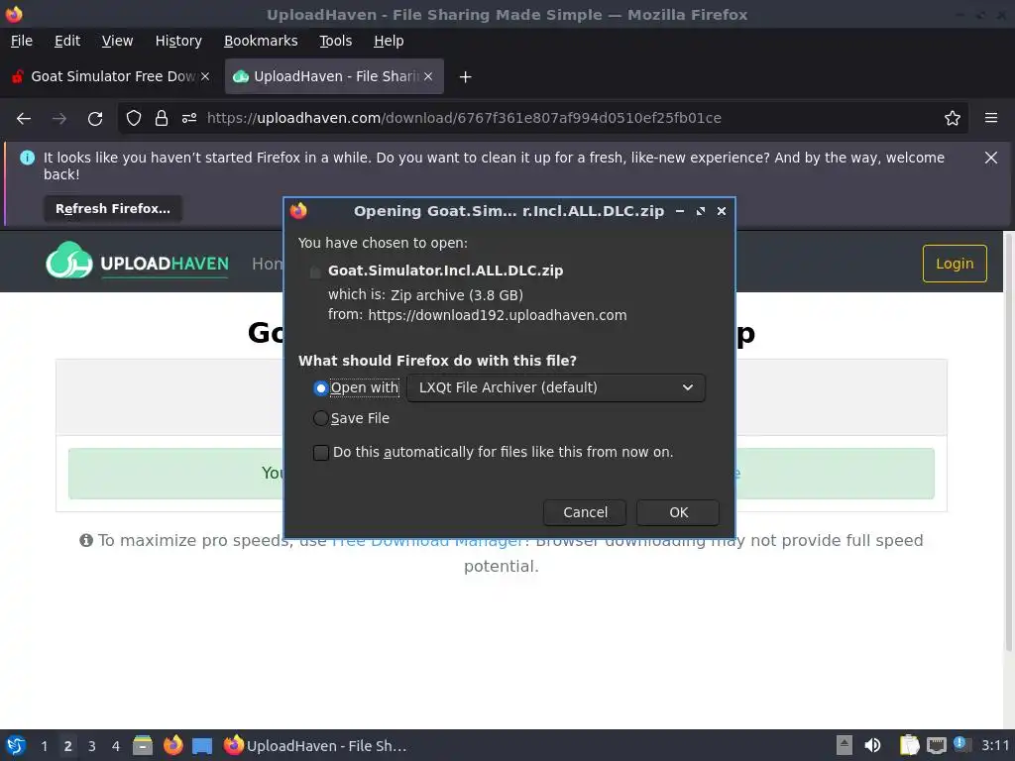Click the forward navigation arrow
This screenshot has height=761, width=1015.
pyautogui.click(x=59, y=119)
